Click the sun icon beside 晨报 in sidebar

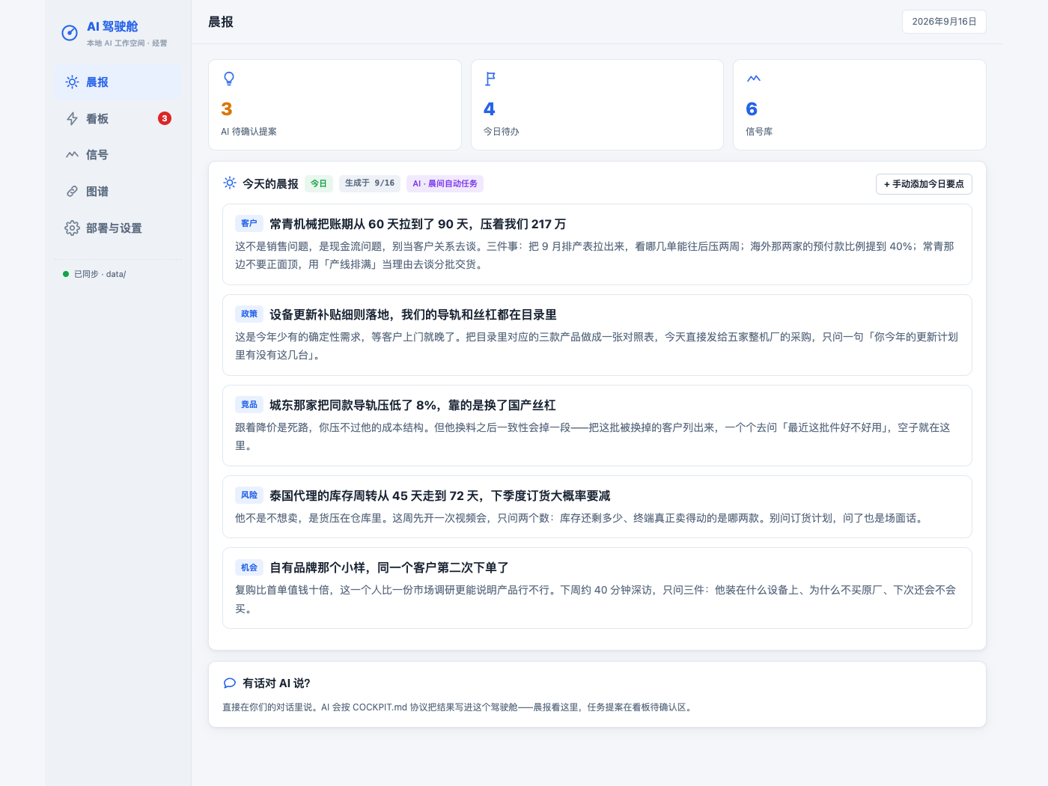72,82
